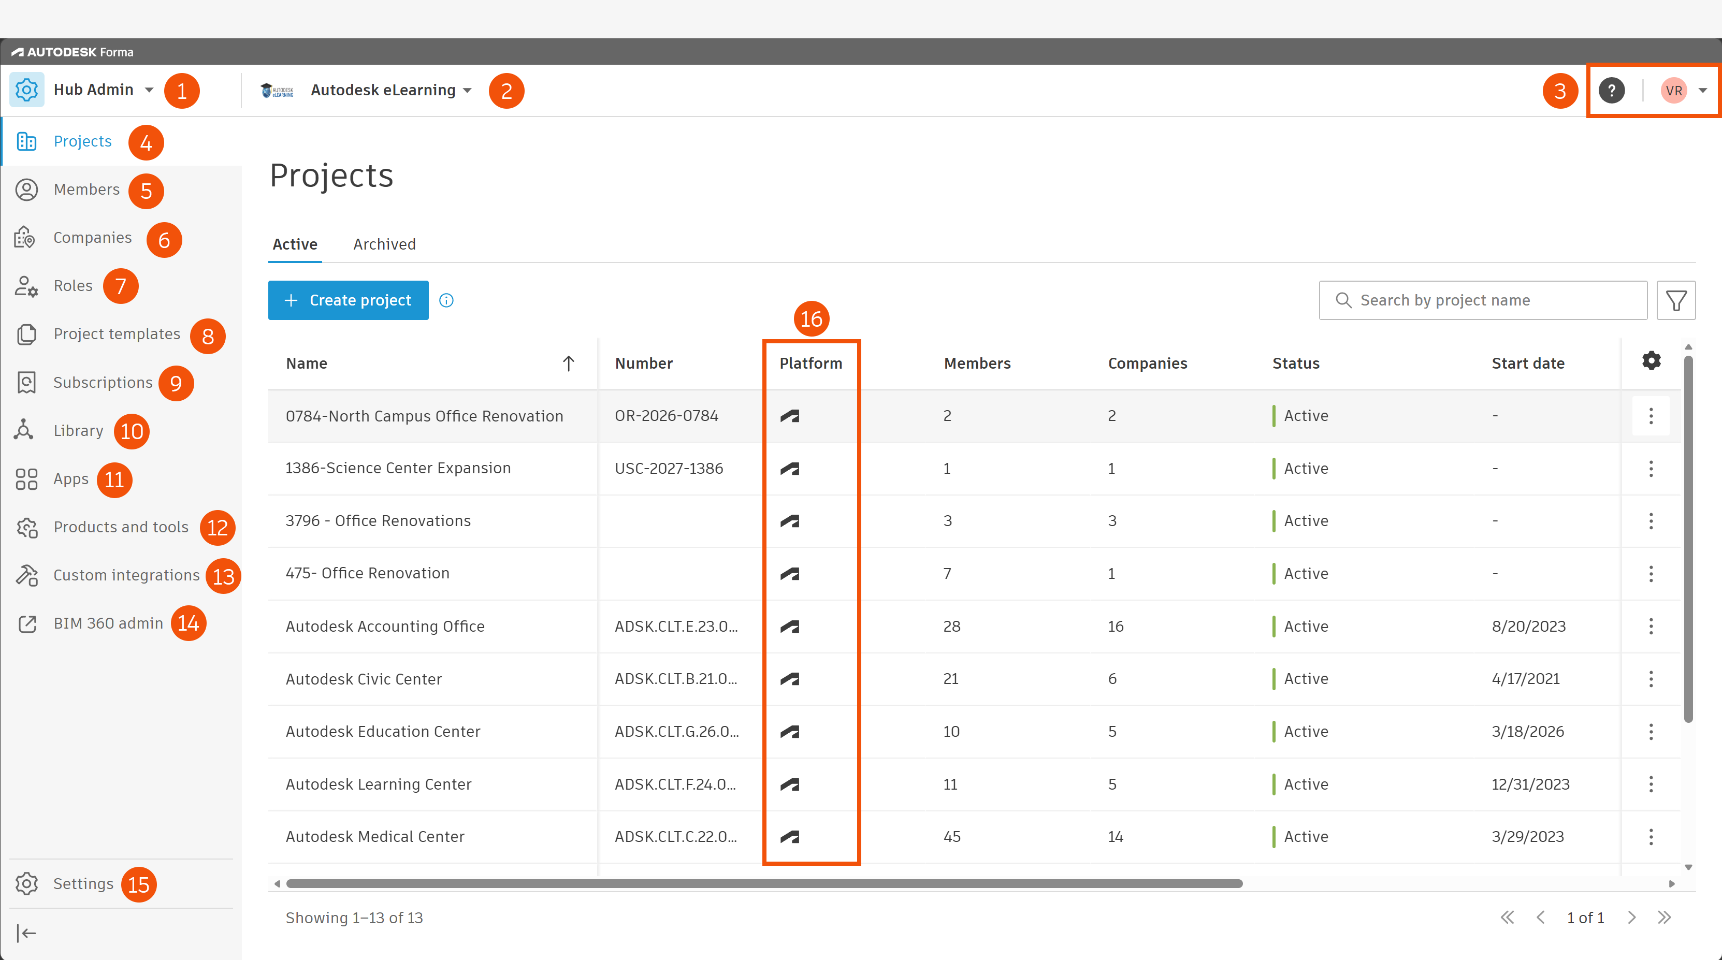1722x960 pixels.
Task: Click the vertical scrollbar of the table
Action: pos(1688,539)
